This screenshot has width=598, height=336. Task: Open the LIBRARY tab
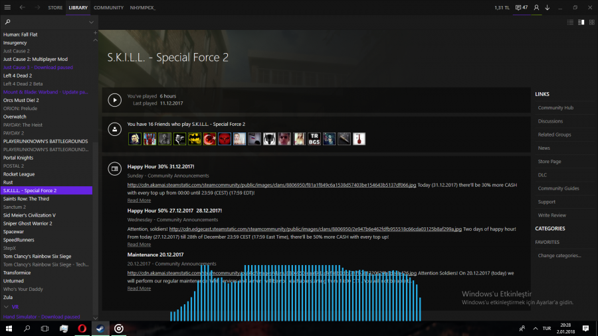coord(78,7)
